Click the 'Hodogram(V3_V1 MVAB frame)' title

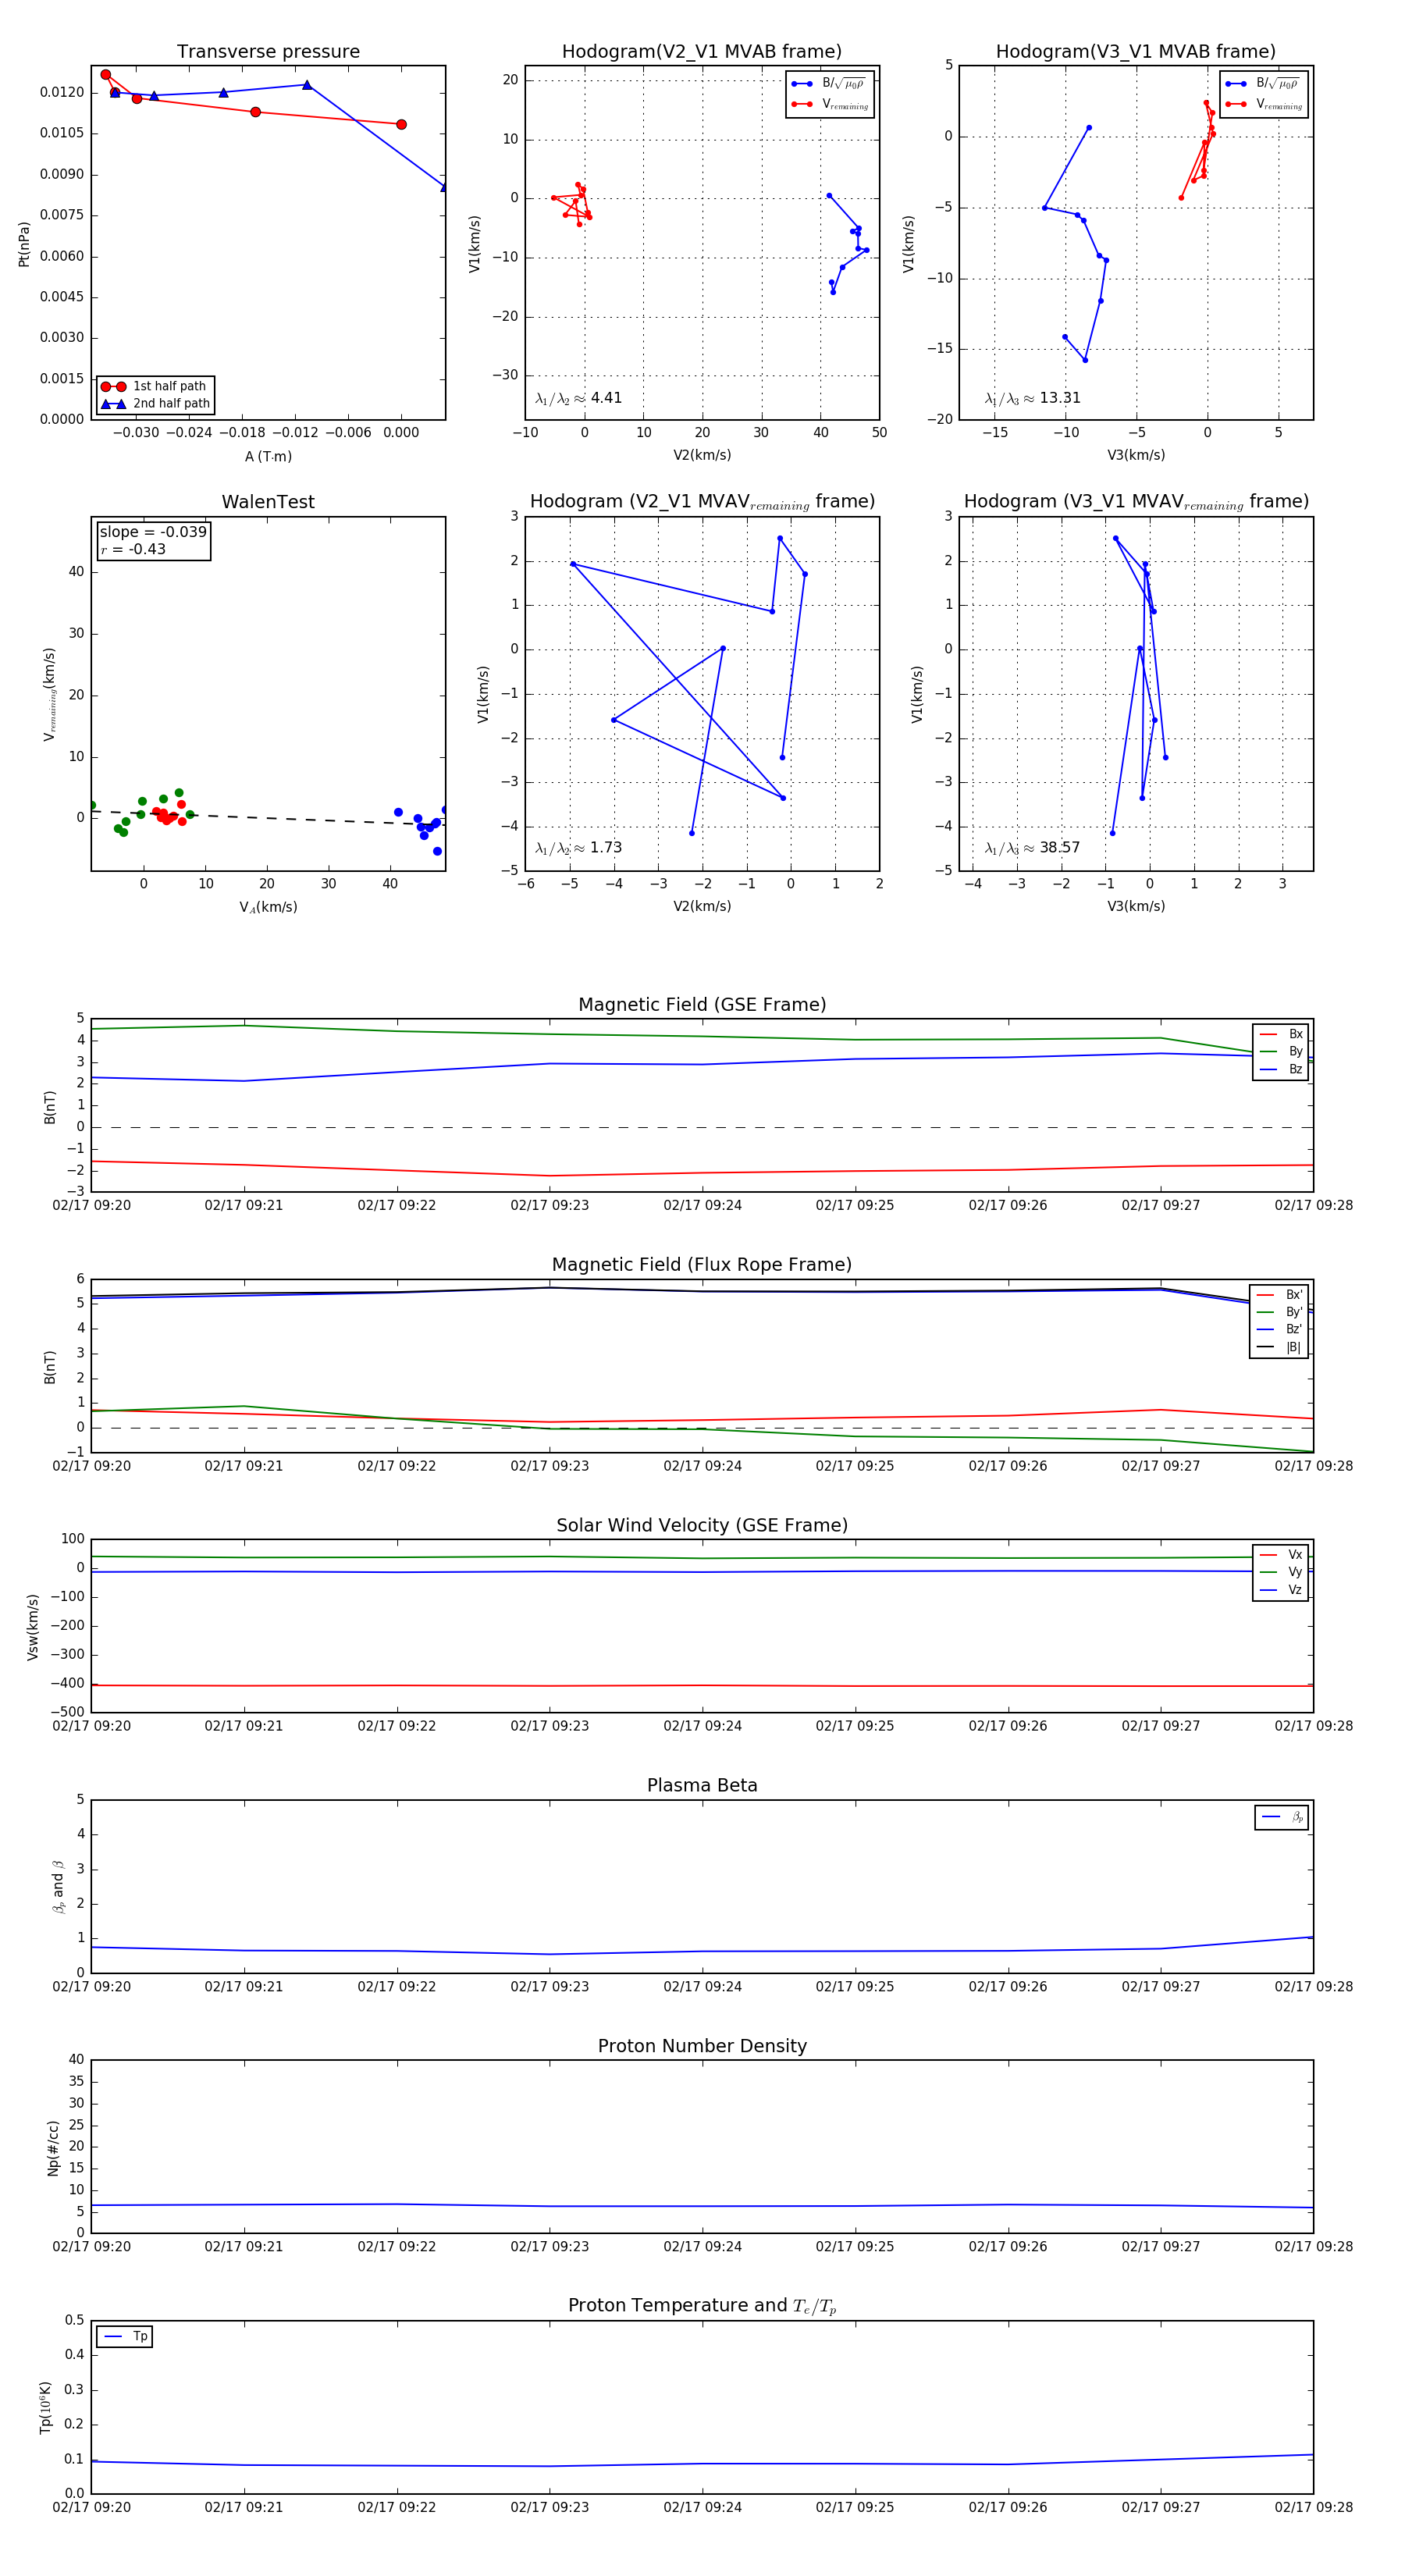pos(1136,52)
